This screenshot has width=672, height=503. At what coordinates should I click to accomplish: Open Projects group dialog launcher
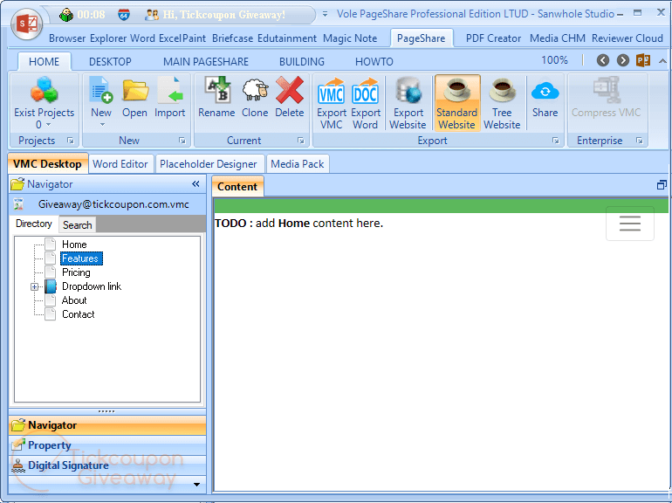71,141
